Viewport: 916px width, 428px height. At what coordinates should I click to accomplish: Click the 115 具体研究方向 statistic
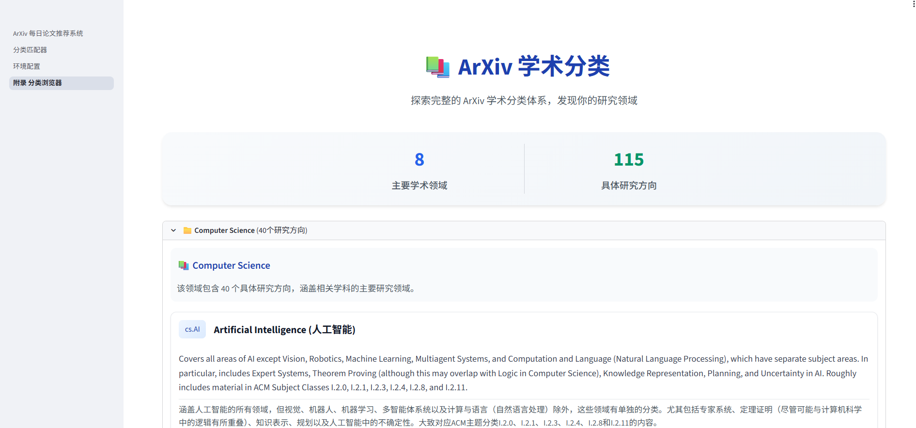coord(629,171)
